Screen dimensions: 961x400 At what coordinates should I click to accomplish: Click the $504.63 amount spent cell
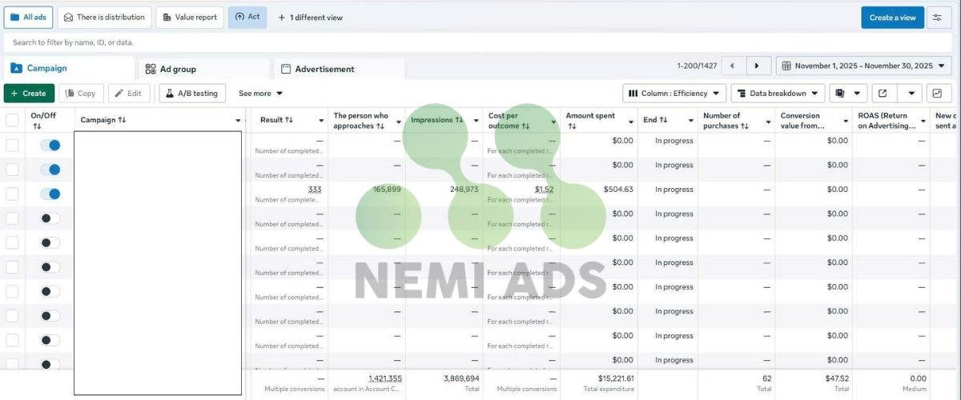[618, 190]
